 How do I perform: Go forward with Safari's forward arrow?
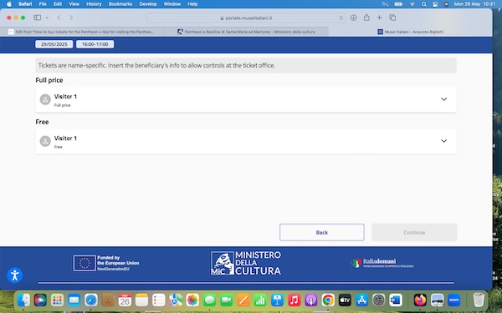pyautogui.click(x=71, y=18)
